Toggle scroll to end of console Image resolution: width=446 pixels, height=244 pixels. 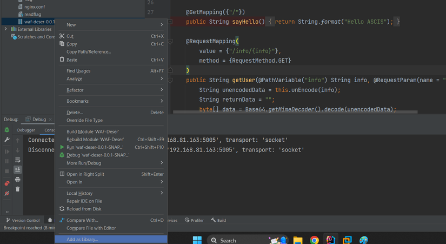[18, 170]
